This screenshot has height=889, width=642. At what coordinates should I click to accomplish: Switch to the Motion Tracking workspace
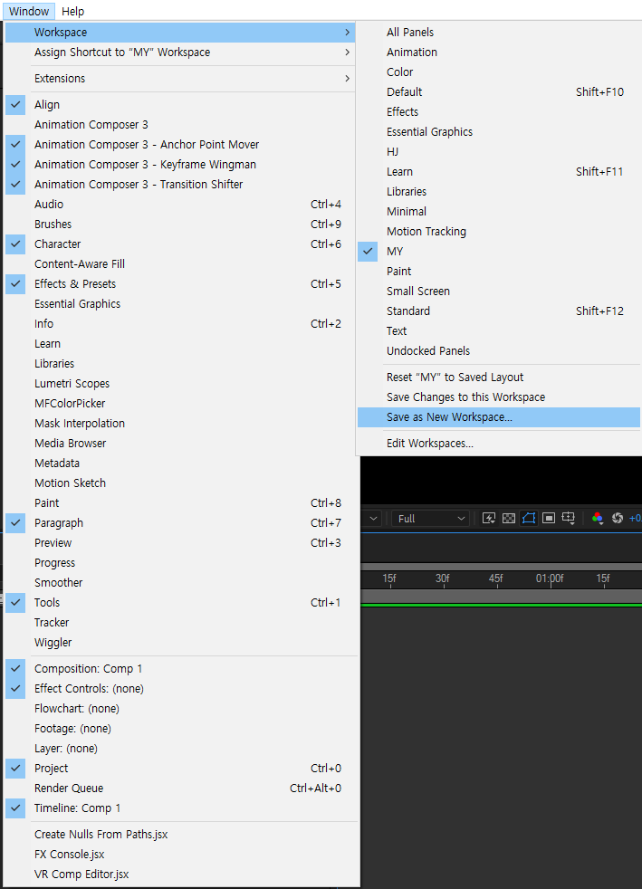(499, 232)
